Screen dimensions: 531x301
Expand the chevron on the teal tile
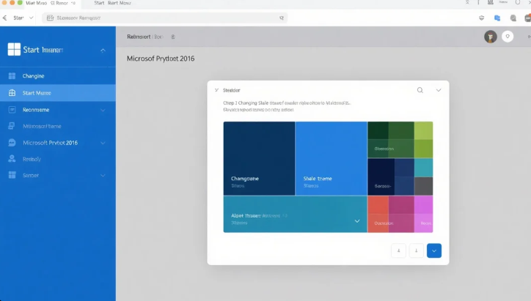[357, 221]
